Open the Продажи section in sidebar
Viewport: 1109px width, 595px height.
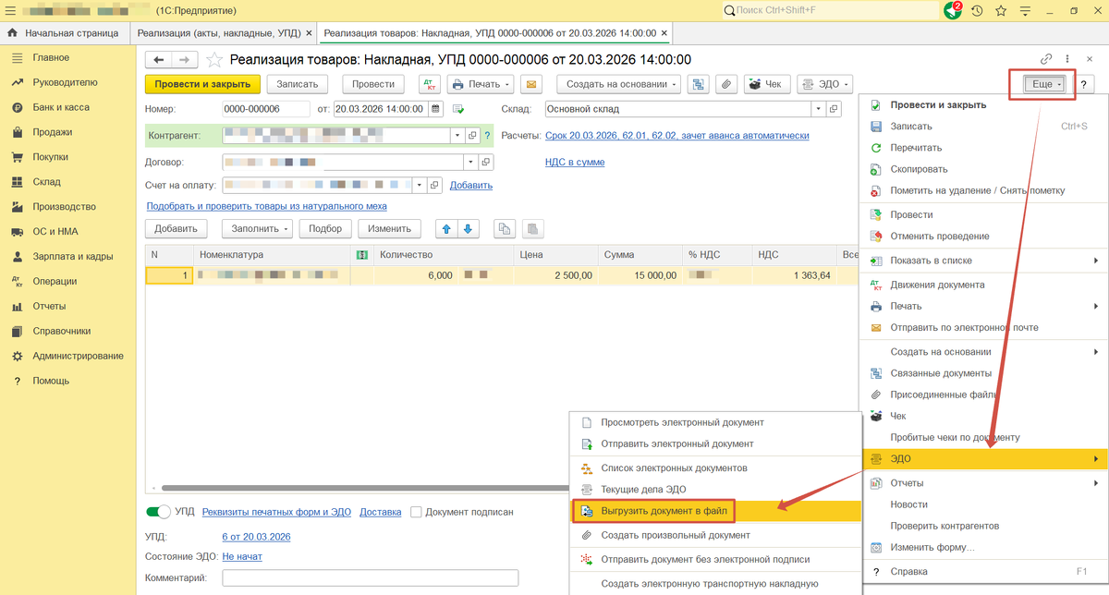pos(52,132)
